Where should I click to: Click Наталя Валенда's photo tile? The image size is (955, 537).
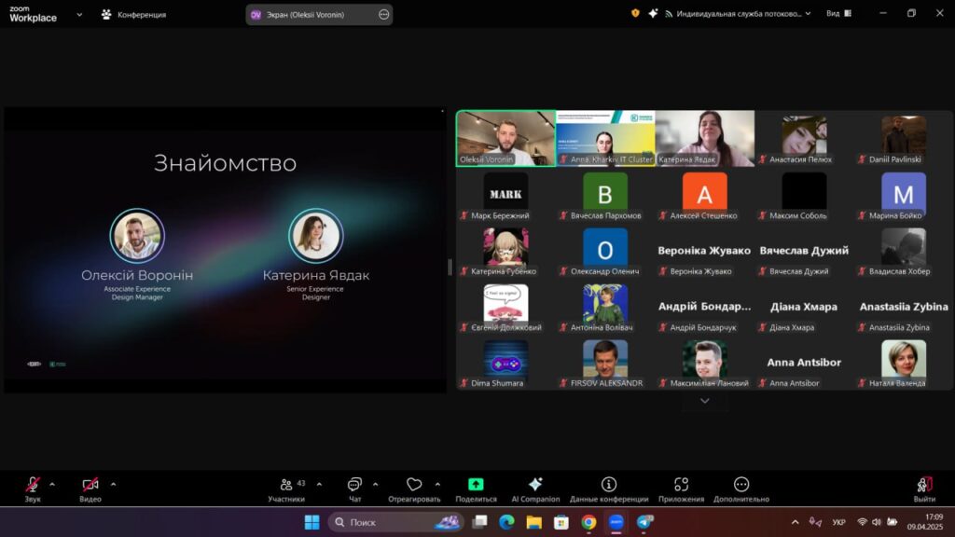(903, 364)
